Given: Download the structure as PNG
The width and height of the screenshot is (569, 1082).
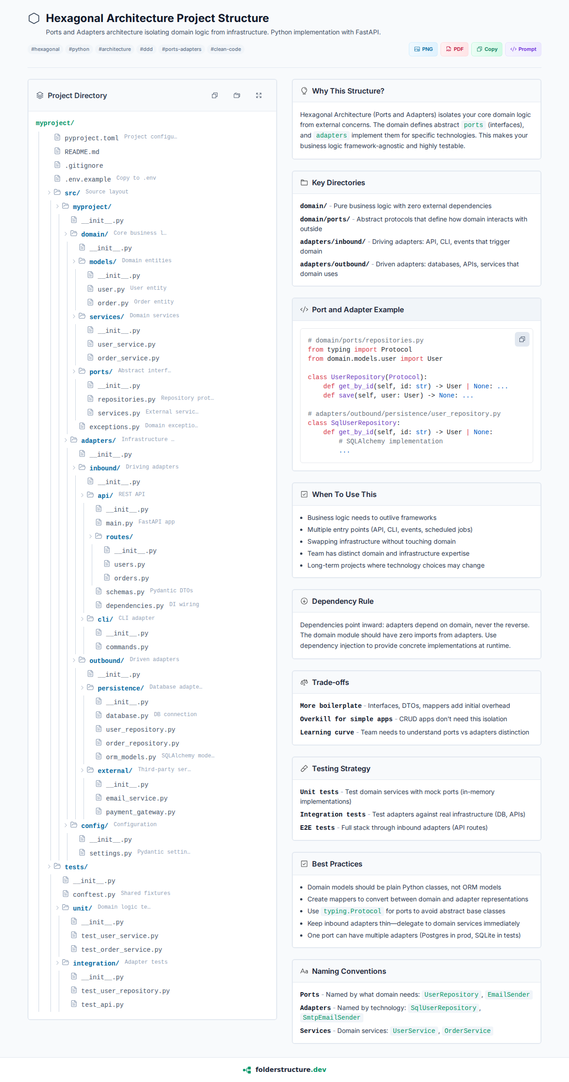Looking at the screenshot, I should click(423, 49).
